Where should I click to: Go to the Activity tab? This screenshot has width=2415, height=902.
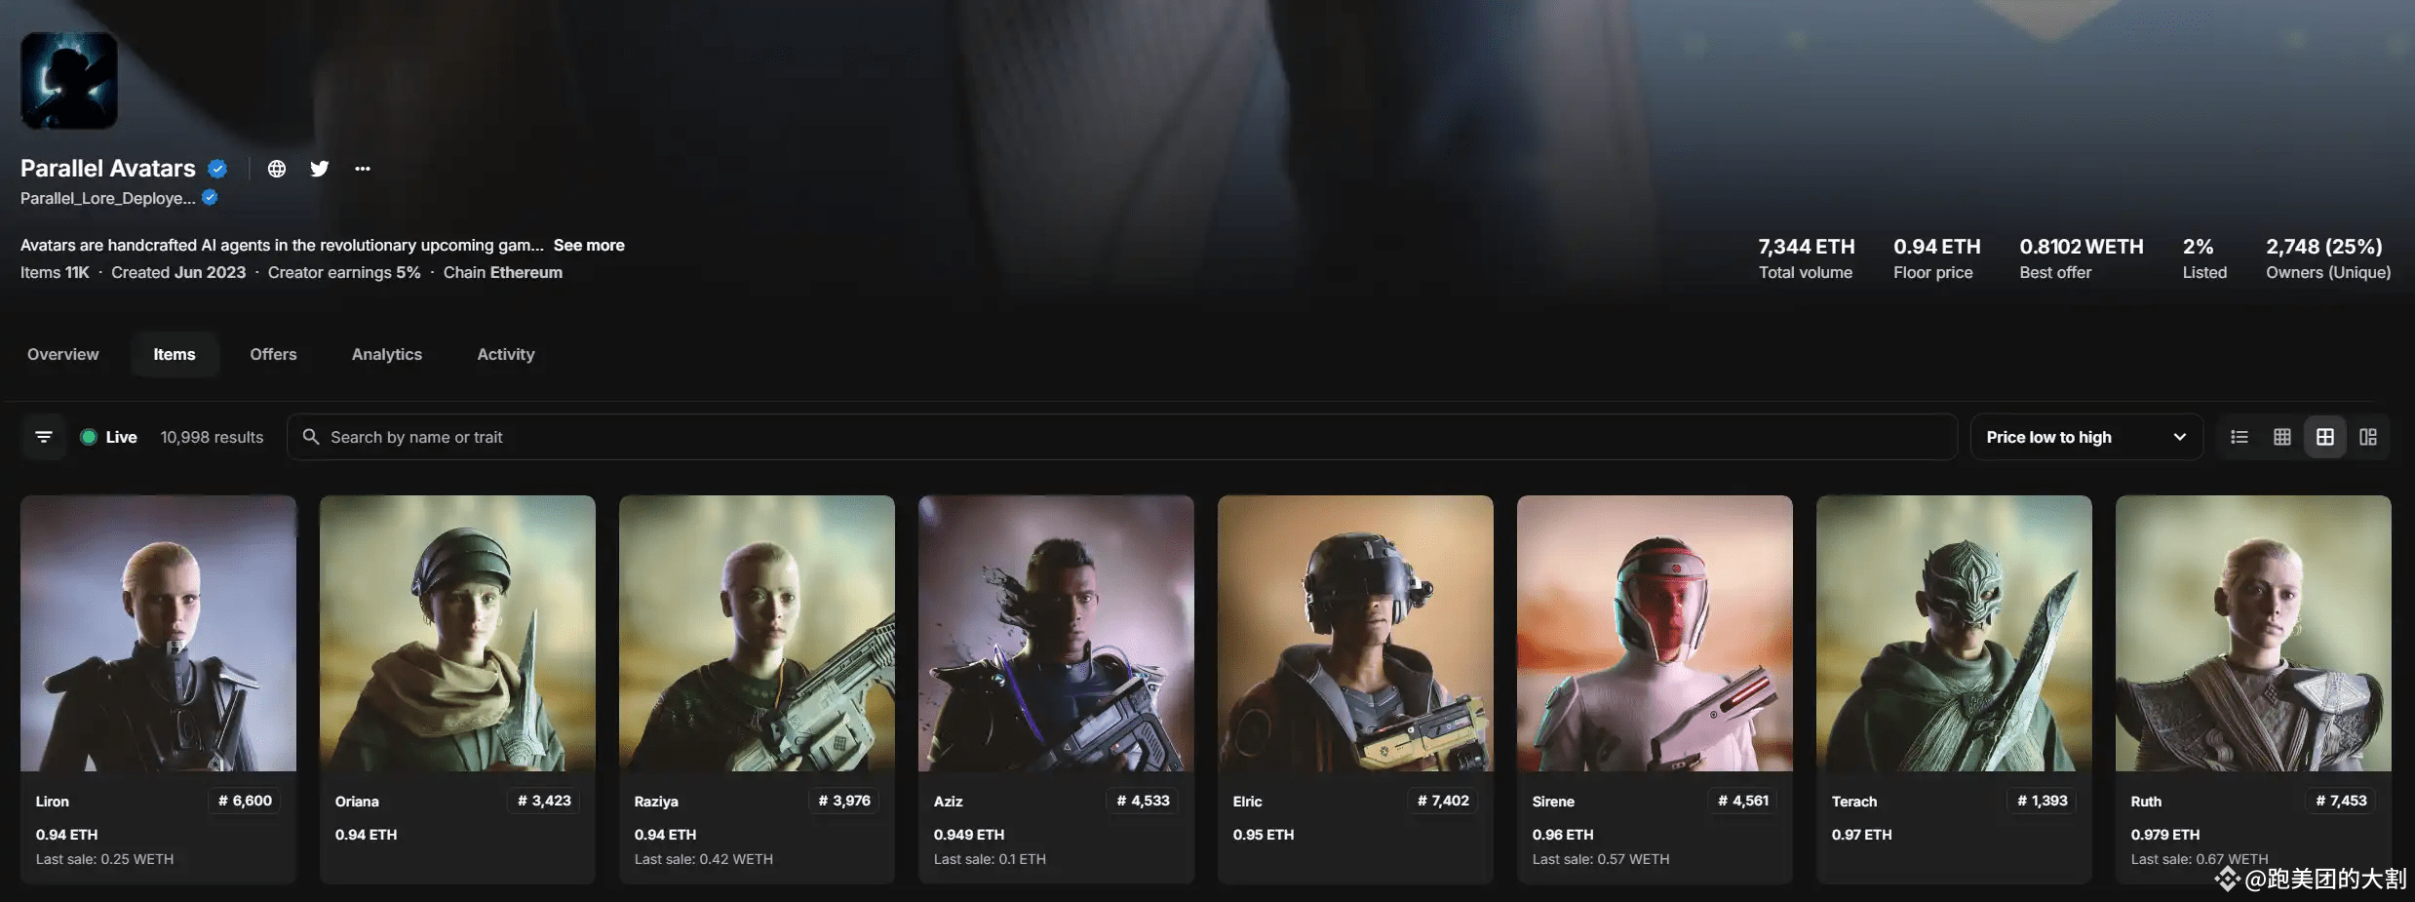point(506,354)
